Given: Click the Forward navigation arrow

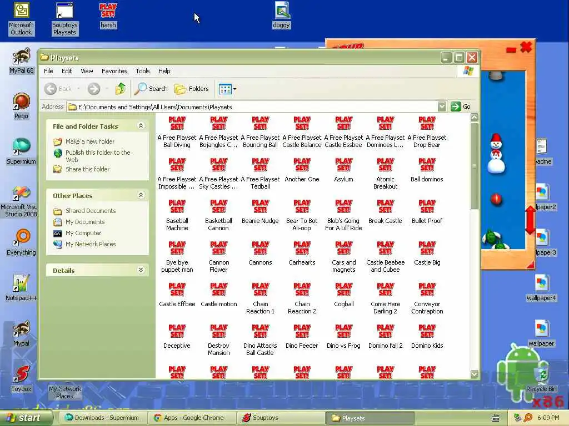Looking at the screenshot, I should [x=93, y=89].
